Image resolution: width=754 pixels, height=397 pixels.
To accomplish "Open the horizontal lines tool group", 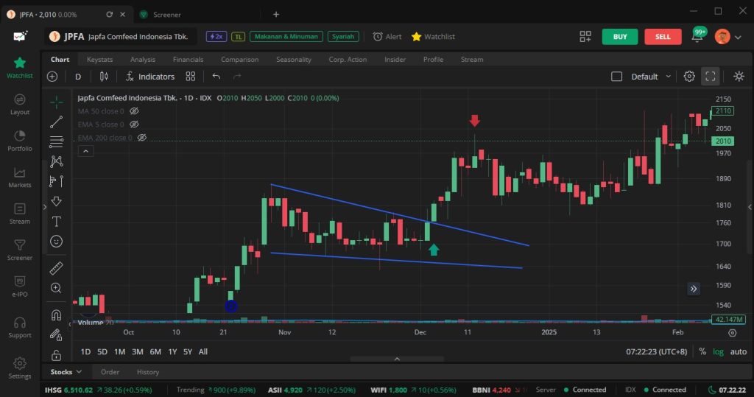I will click(x=56, y=142).
